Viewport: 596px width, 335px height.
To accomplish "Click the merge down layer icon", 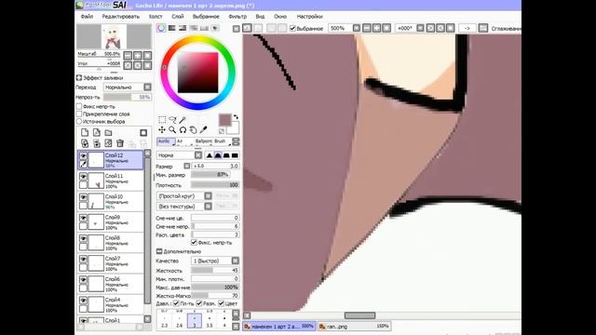I will pos(97,143).
